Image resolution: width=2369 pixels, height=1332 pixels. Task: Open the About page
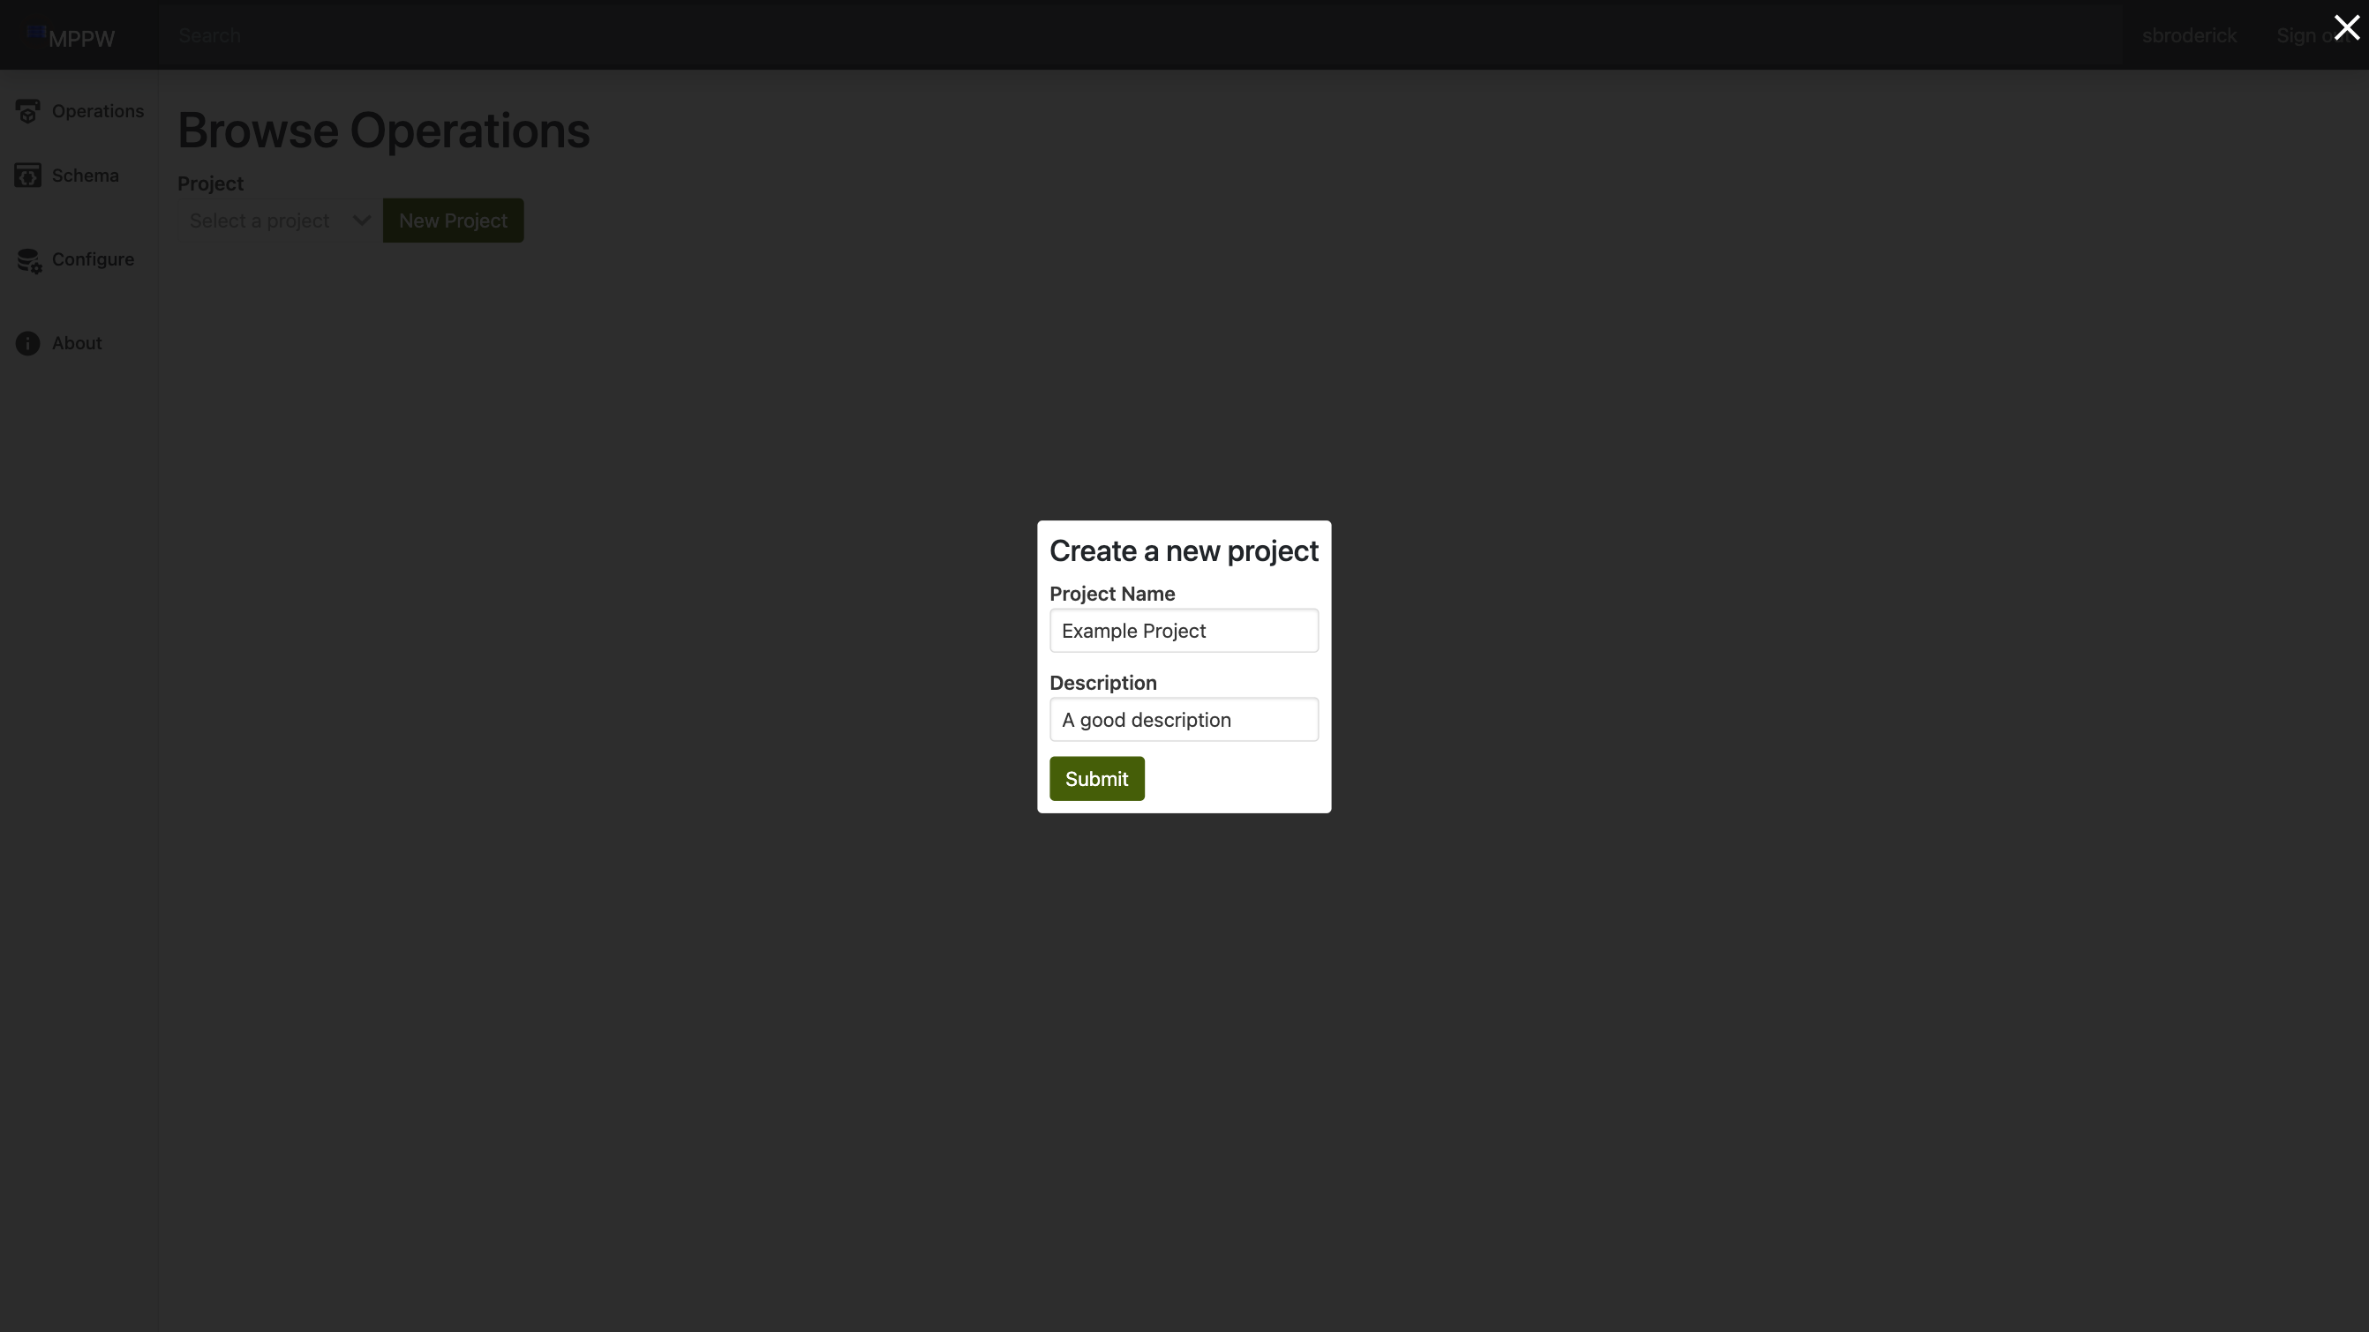(x=79, y=343)
